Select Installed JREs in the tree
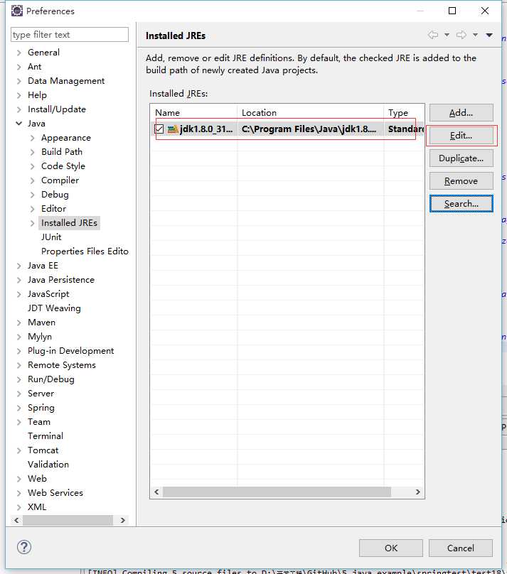The image size is (507, 574). tap(69, 223)
